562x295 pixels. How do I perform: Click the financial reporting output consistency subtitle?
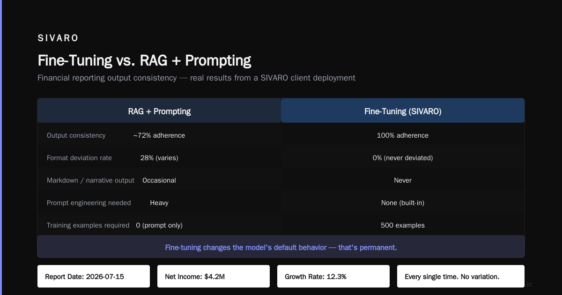(196, 78)
